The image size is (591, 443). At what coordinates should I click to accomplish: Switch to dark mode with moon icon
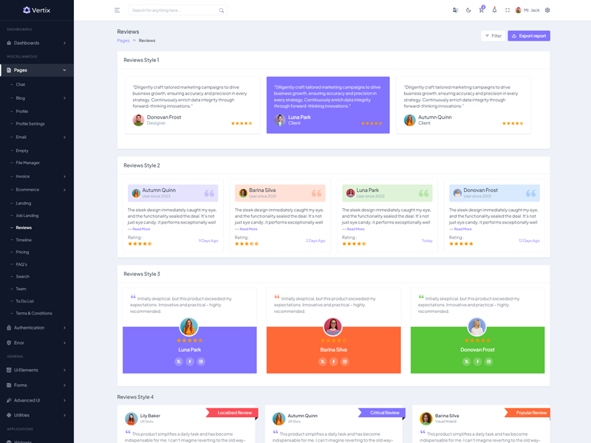click(x=468, y=10)
